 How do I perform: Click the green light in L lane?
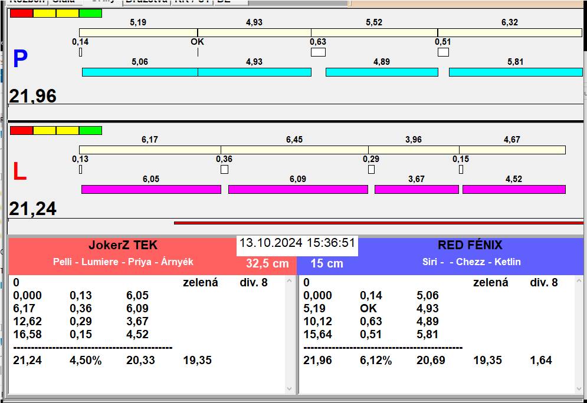coord(90,130)
